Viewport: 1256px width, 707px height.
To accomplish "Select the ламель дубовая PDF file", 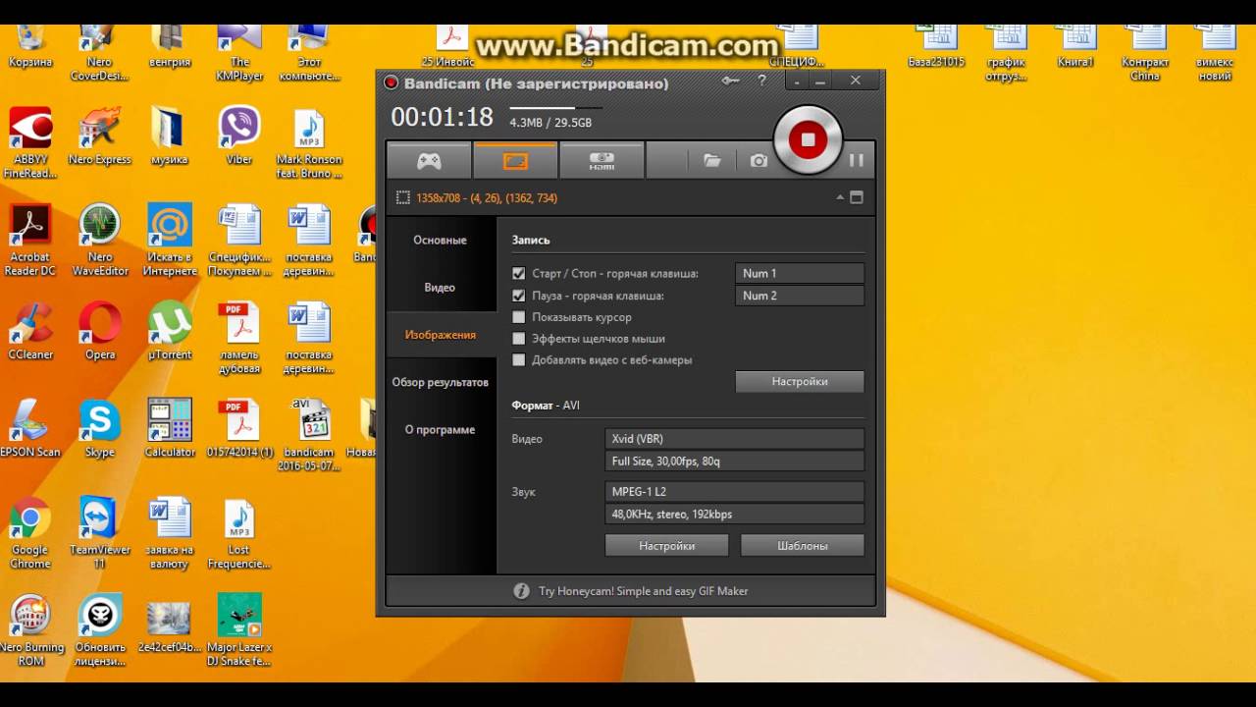I will point(239,339).
